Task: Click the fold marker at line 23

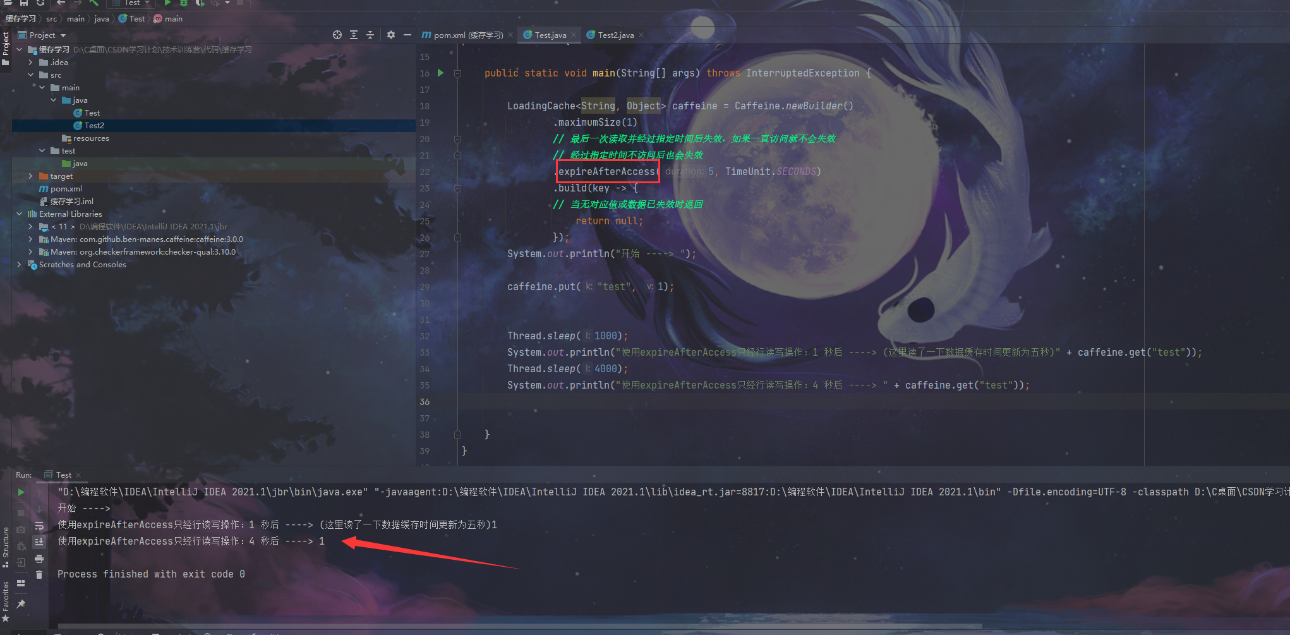Action: coord(457,188)
